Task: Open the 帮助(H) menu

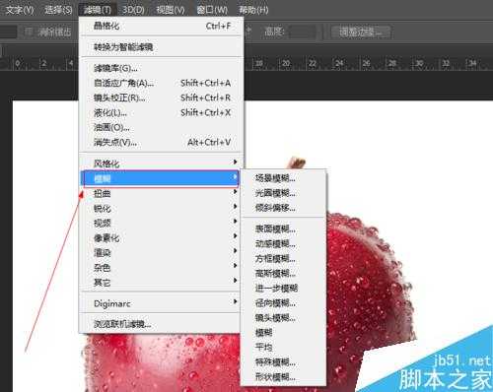Action: (253, 10)
